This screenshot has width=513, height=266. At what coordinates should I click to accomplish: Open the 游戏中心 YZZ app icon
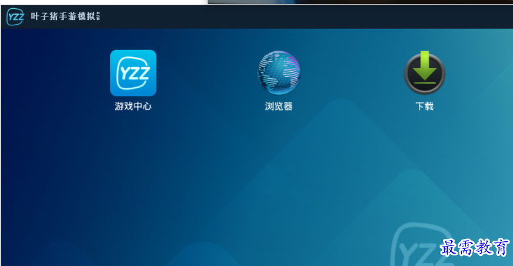coord(133,73)
